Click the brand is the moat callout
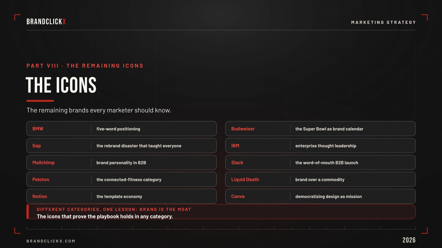Image resolution: width=442 pixels, height=248 pixels. click(x=221, y=212)
